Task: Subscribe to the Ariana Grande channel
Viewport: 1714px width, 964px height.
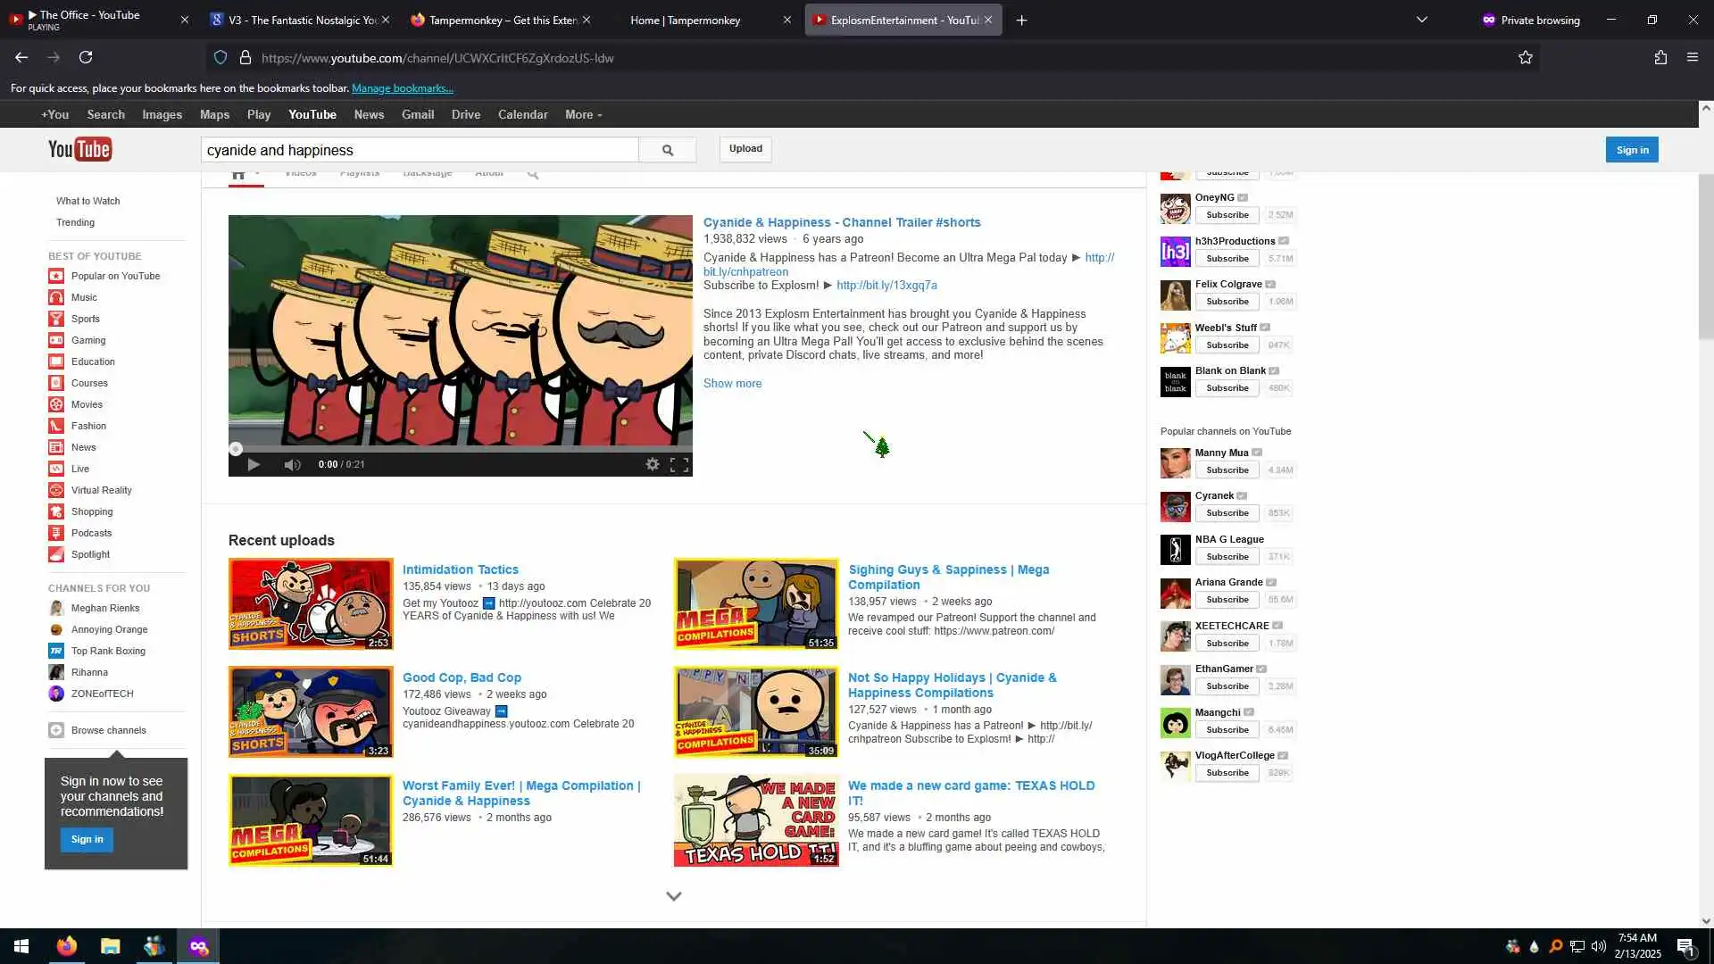Action: [1227, 600]
